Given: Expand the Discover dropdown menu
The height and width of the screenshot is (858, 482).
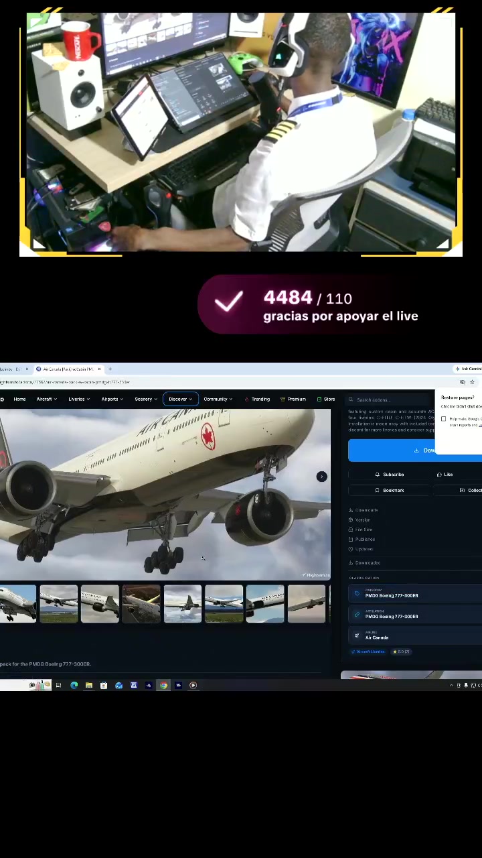Looking at the screenshot, I should [x=180, y=400].
